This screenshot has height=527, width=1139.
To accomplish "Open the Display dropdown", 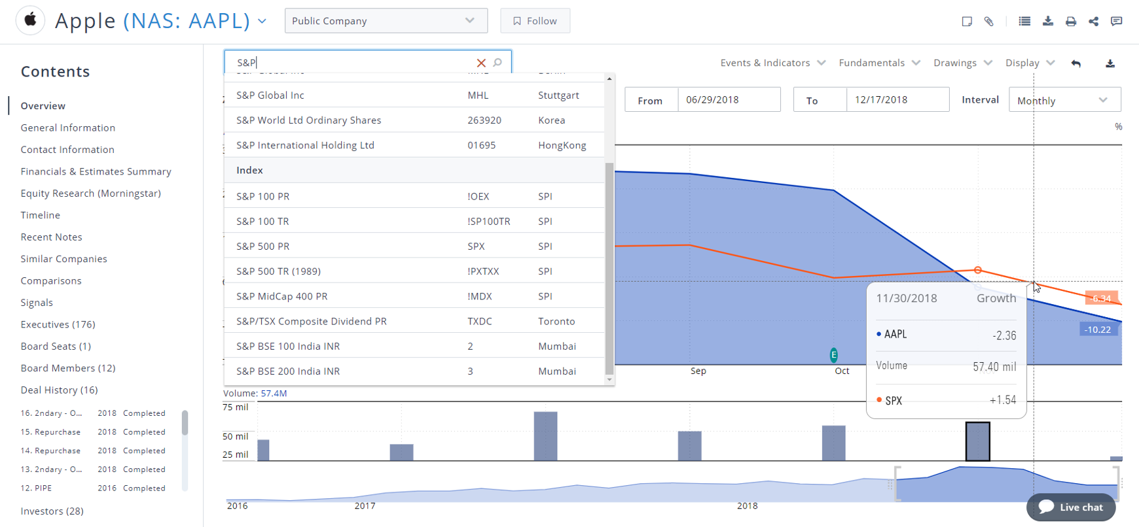I will pos(1030,63).
